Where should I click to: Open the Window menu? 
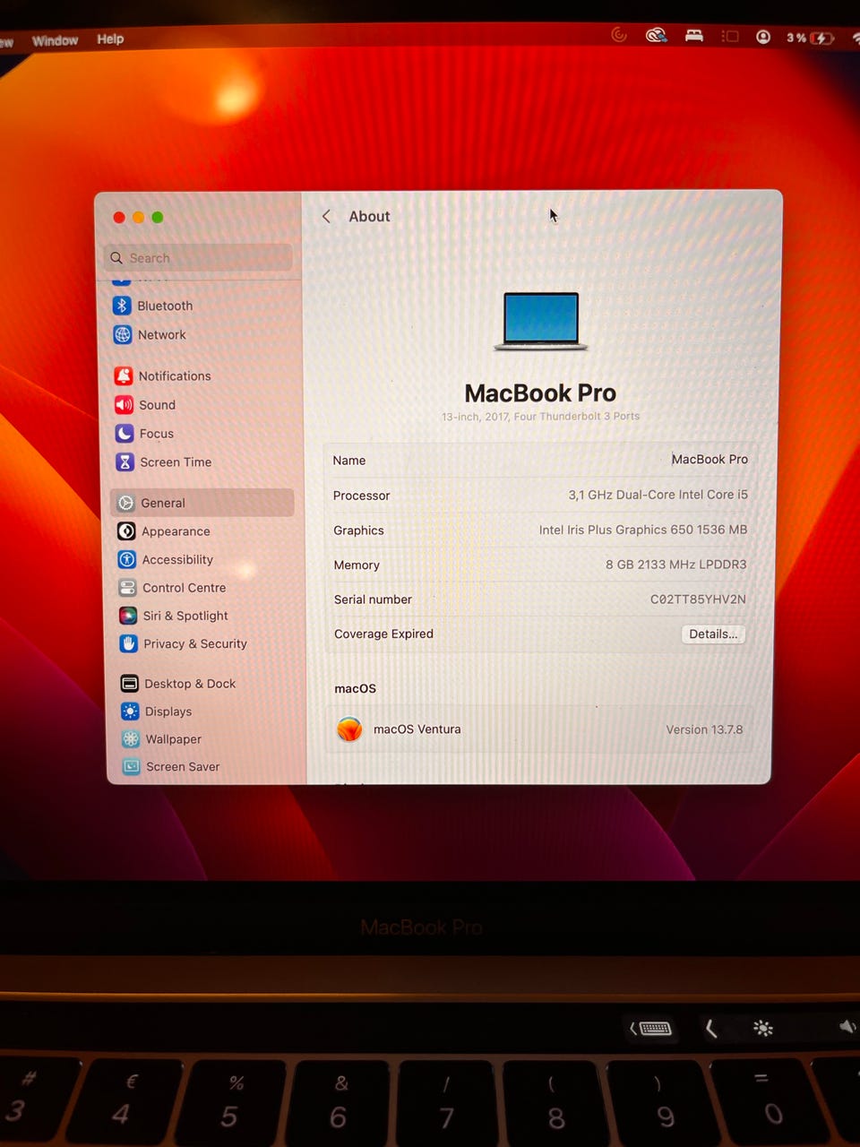coord(56,40)
